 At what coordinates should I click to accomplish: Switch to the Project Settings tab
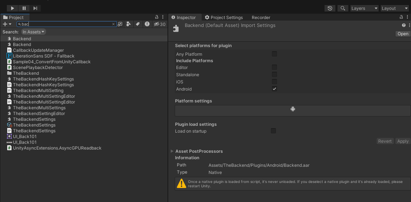click(x=224, y=18)
